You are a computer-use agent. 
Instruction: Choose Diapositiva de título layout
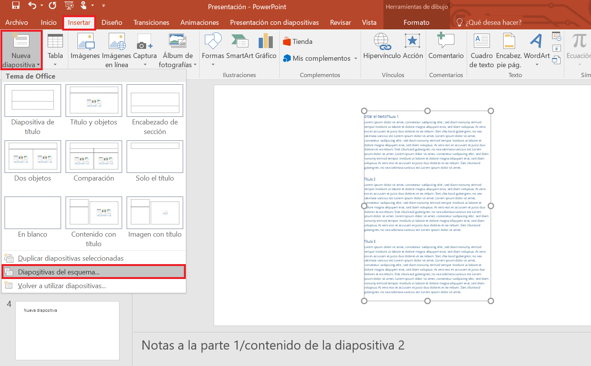33,110
